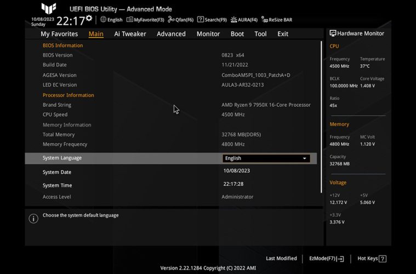
Task: Go to the Exit tab
Action: pos(283,34)
